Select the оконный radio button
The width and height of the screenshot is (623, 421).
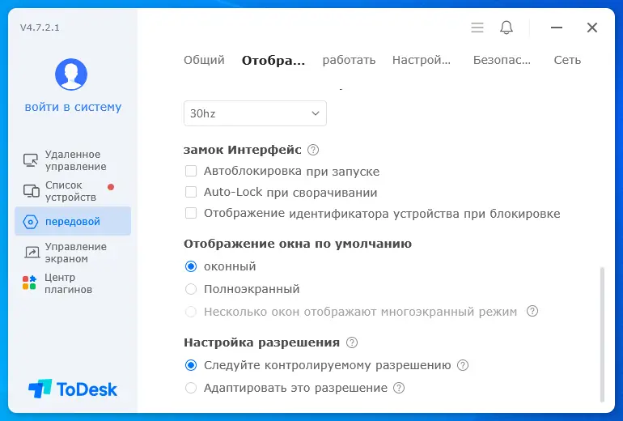[191, 266]
